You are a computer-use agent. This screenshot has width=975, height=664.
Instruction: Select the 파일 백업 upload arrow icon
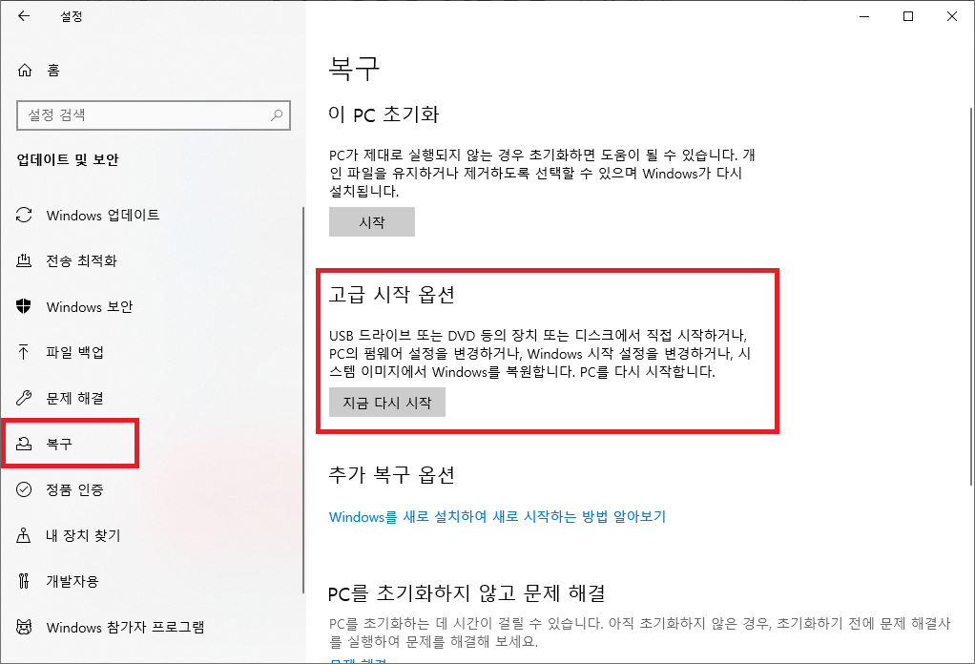[x=24, y=352]
